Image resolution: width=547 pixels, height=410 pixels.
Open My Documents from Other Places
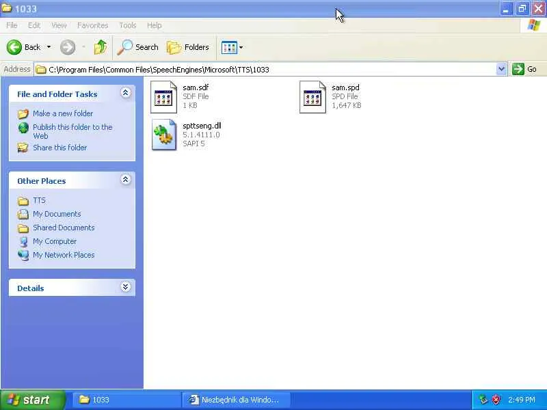57,214
